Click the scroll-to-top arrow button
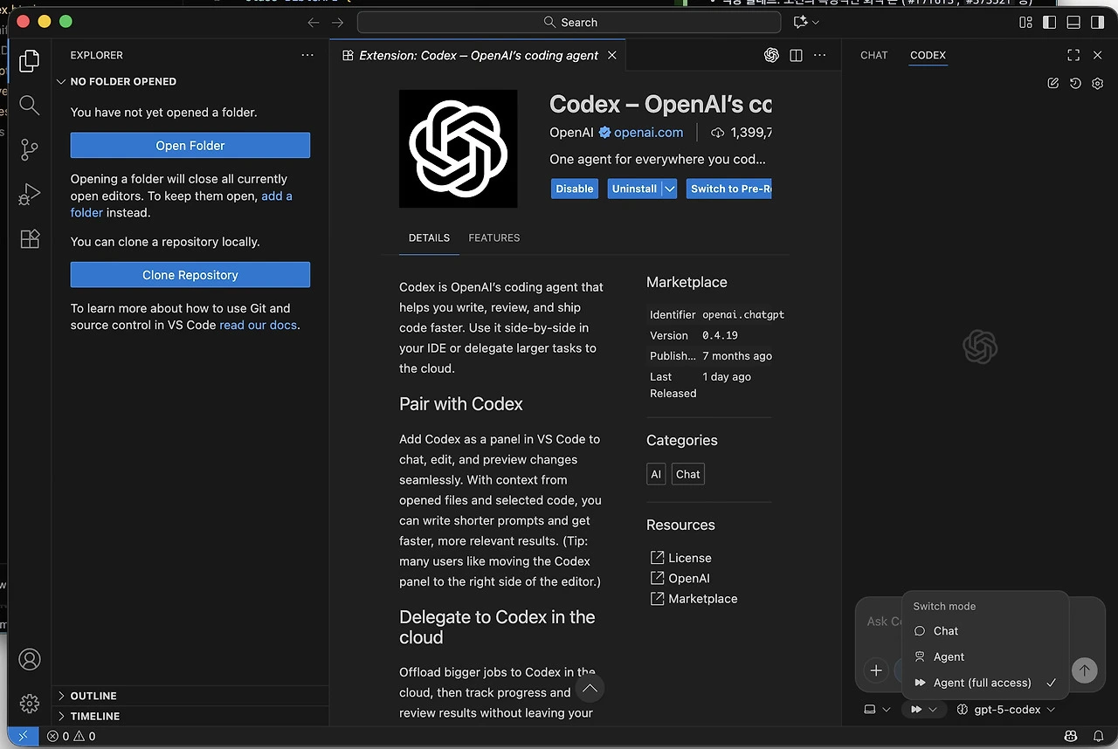Viewport: 1118px width, 749px height. point(590,689)
